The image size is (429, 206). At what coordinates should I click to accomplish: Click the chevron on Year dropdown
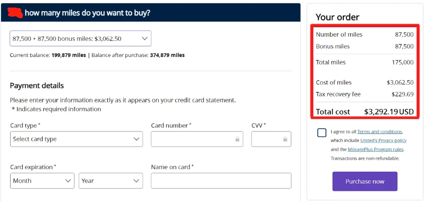click(x=136, y=181)
